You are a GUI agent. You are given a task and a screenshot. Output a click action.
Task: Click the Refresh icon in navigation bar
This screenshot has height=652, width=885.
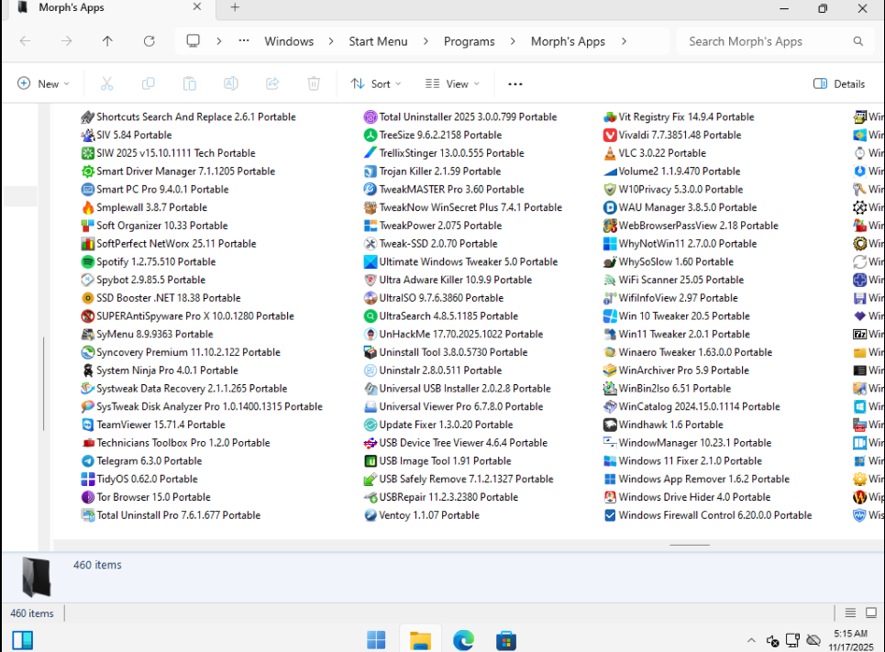tap(149, 41)
